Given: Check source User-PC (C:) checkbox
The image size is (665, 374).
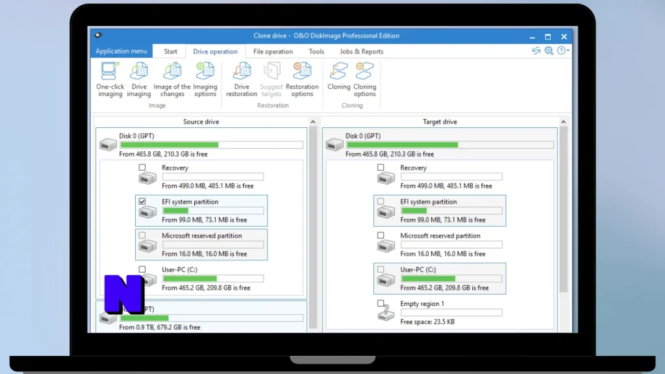Looking at the screenshot, I should point(142,269).
